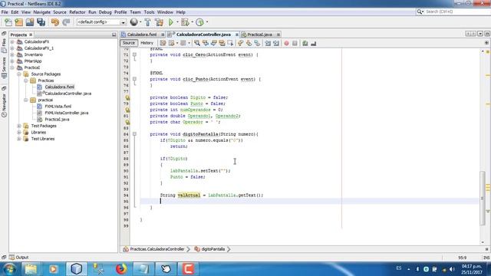Open the Output window button
The width and height of the screenshot is (491, 276).
point(18,258)
